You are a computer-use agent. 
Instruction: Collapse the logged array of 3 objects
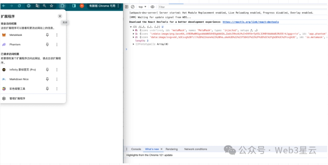click(x=131, y=27)
